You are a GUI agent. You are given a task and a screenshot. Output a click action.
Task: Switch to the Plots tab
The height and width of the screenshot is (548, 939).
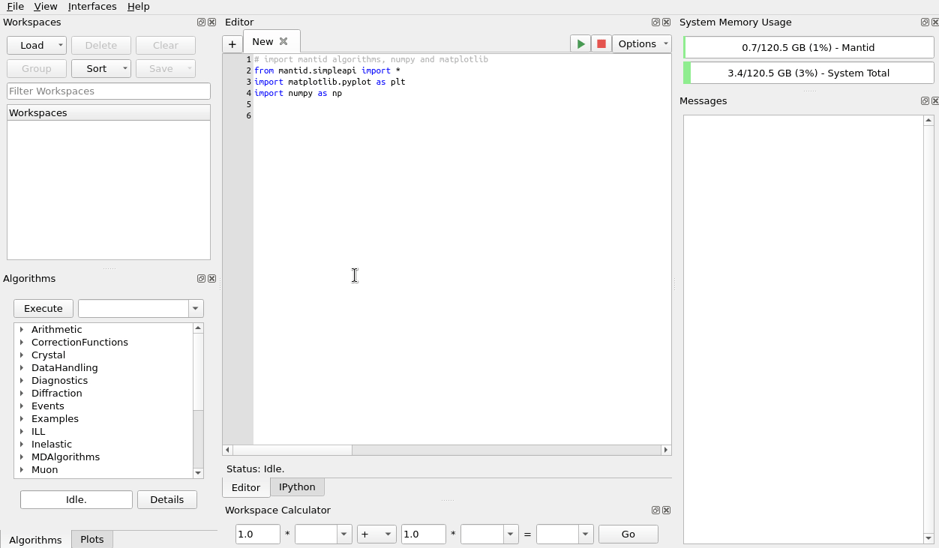click(x=92, y=540)
